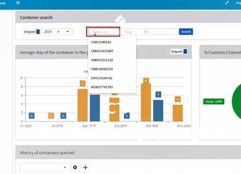This screenshot has width=241, height=174.
Task: Click the Verde: 100% chart label
Action: 212,101
